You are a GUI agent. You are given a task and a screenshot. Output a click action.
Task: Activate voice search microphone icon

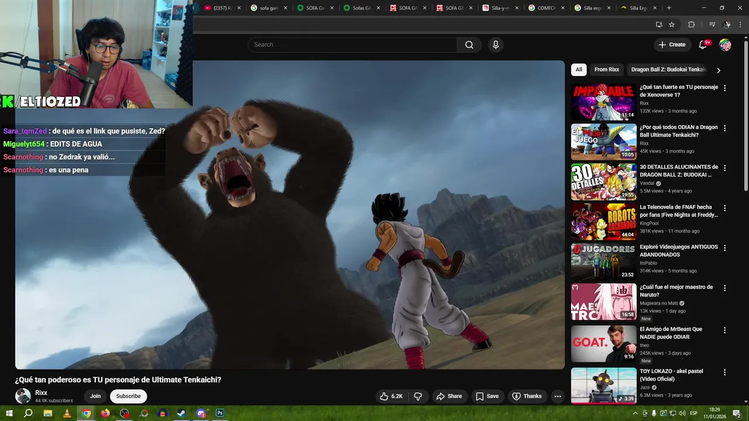[x=496, y=44]
